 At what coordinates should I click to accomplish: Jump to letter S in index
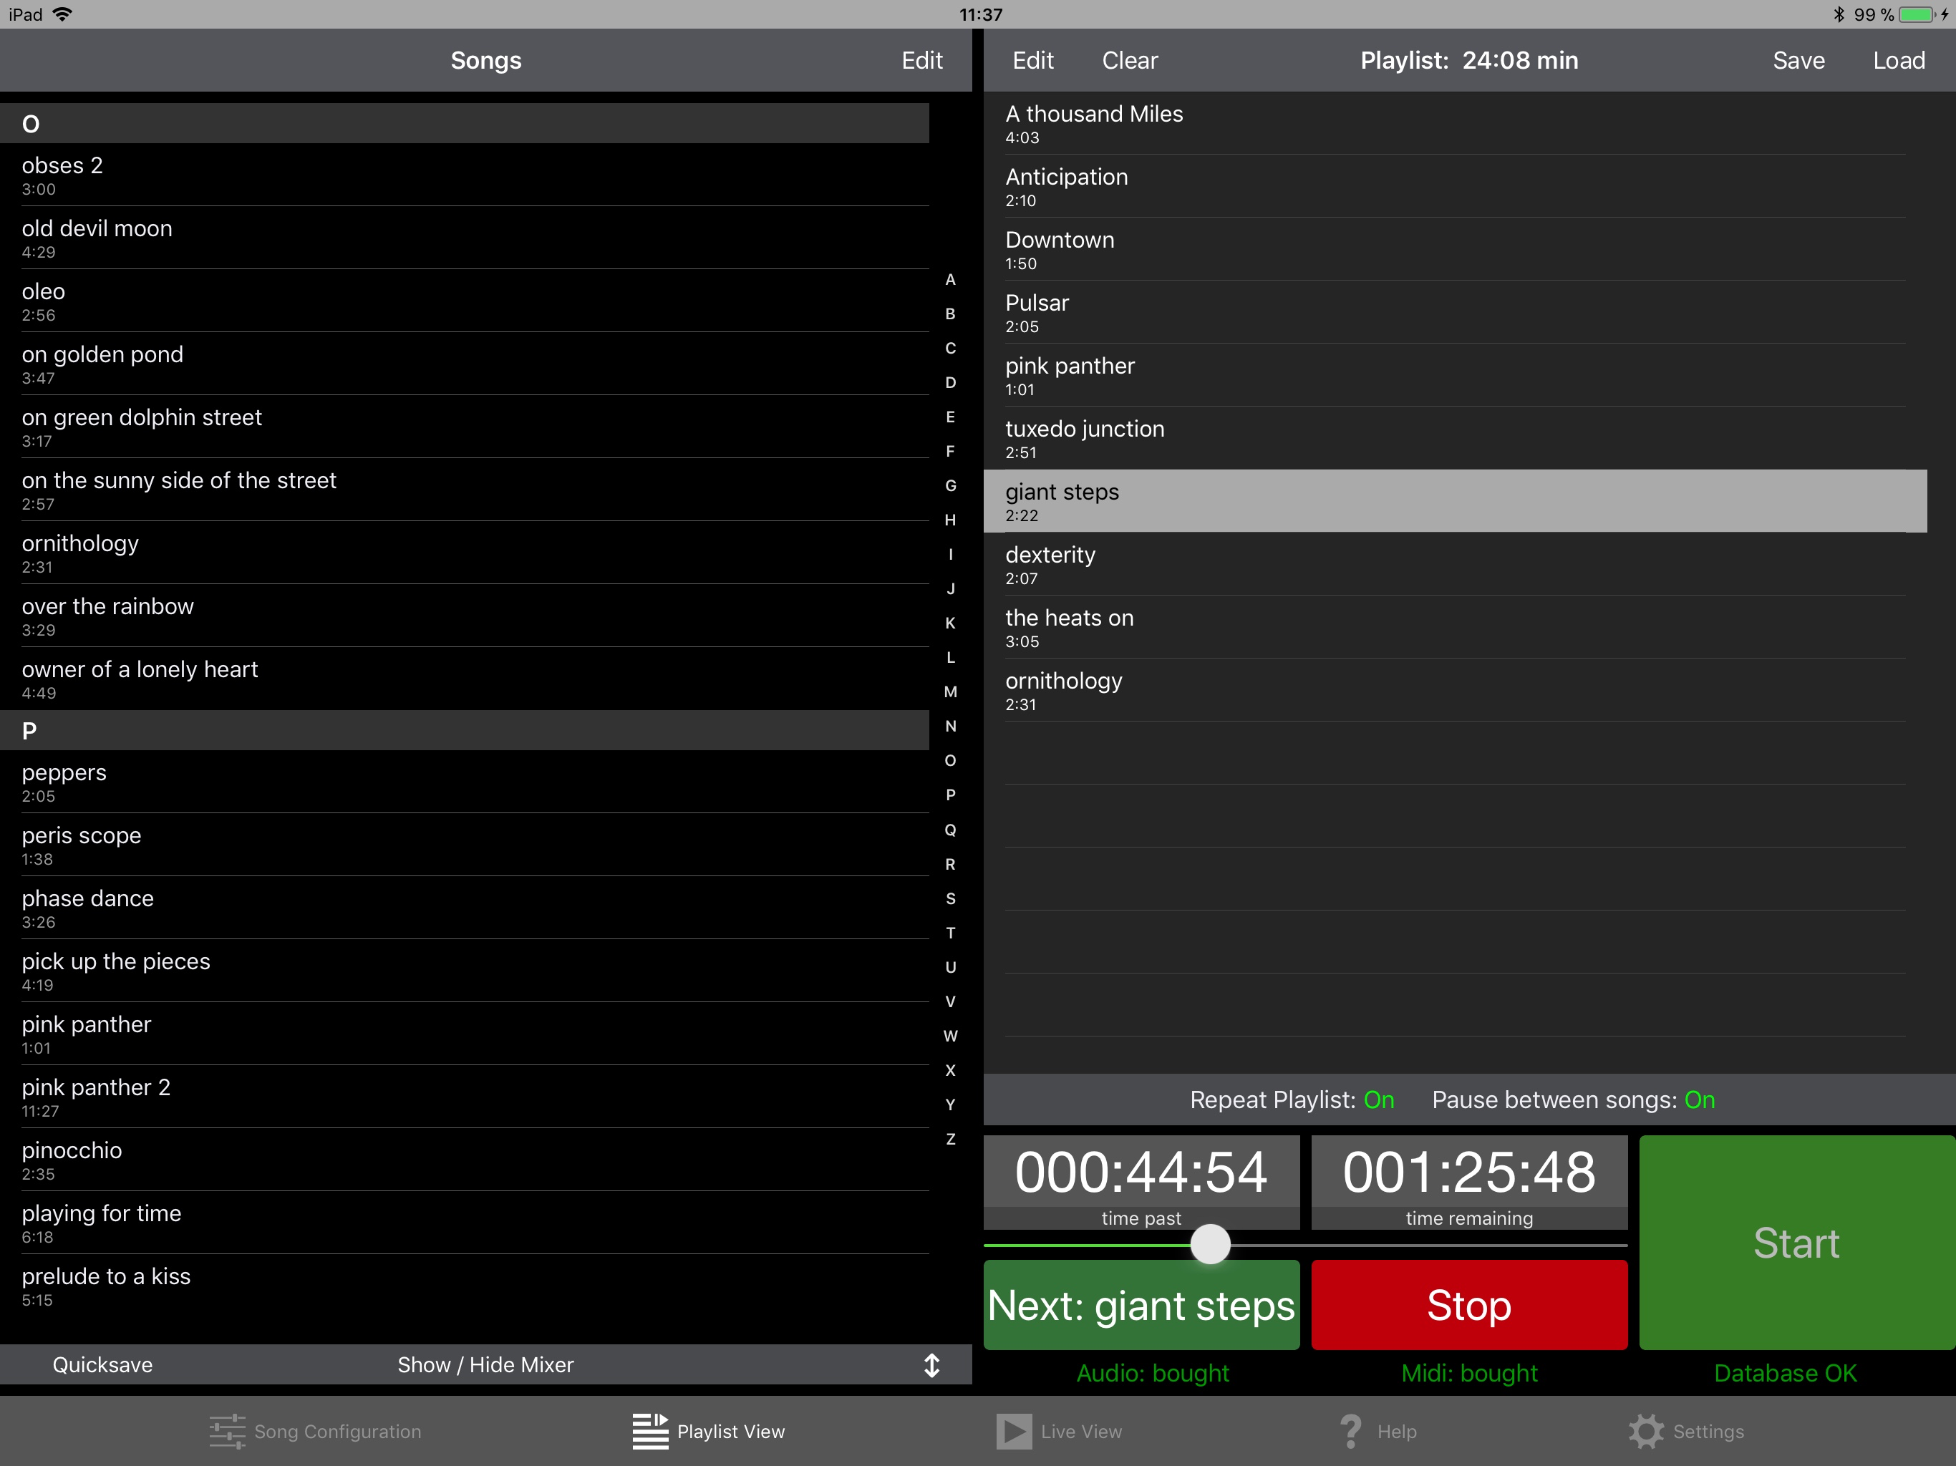point(951,898)
